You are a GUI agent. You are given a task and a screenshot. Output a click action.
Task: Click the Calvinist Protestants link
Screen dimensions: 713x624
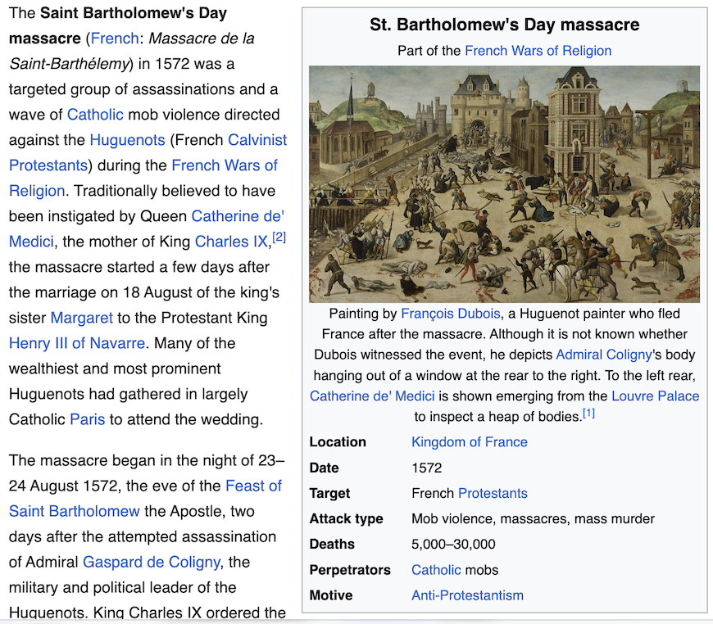(x=148, y=152)
